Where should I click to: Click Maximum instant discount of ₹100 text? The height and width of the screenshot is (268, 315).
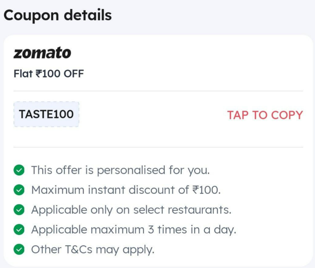[126, 190]
